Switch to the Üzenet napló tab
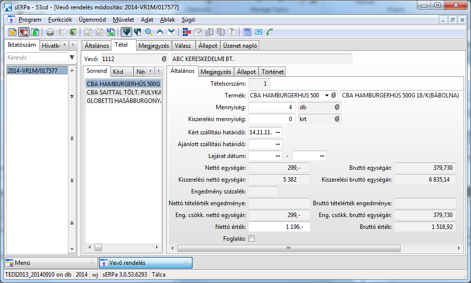The height and width of the screenshot is (283, 471). (240, 46)
